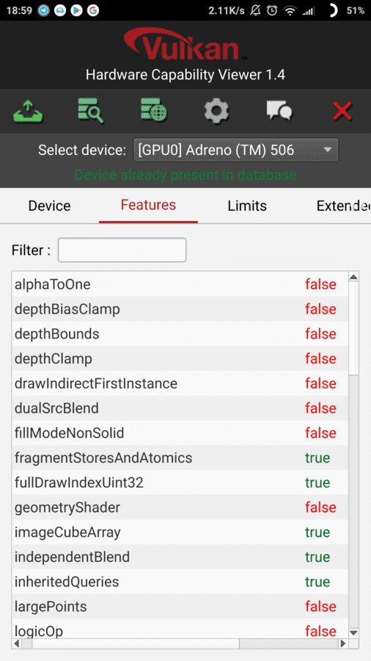Click the horizontal scroll left arrow
371x661 pixels.
pos(17,643)
